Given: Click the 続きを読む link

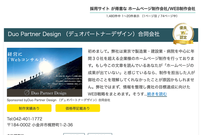Looking at the screenshot, I should click(157, 94).
